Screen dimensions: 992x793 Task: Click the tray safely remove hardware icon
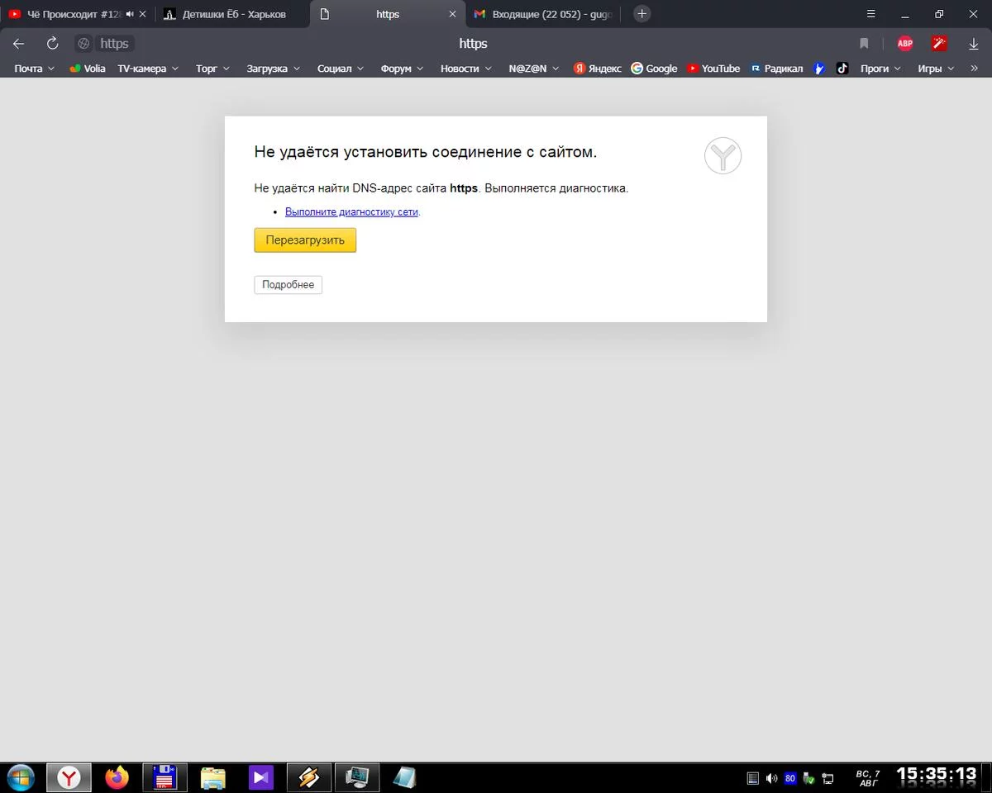(x=808, y=778)
